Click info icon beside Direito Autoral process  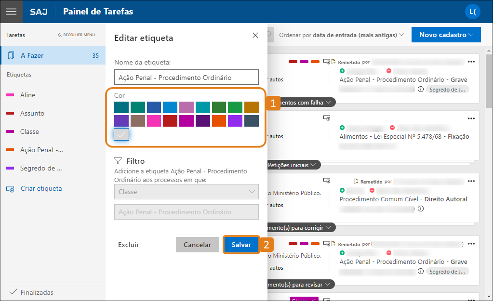(x=420, y=209)
